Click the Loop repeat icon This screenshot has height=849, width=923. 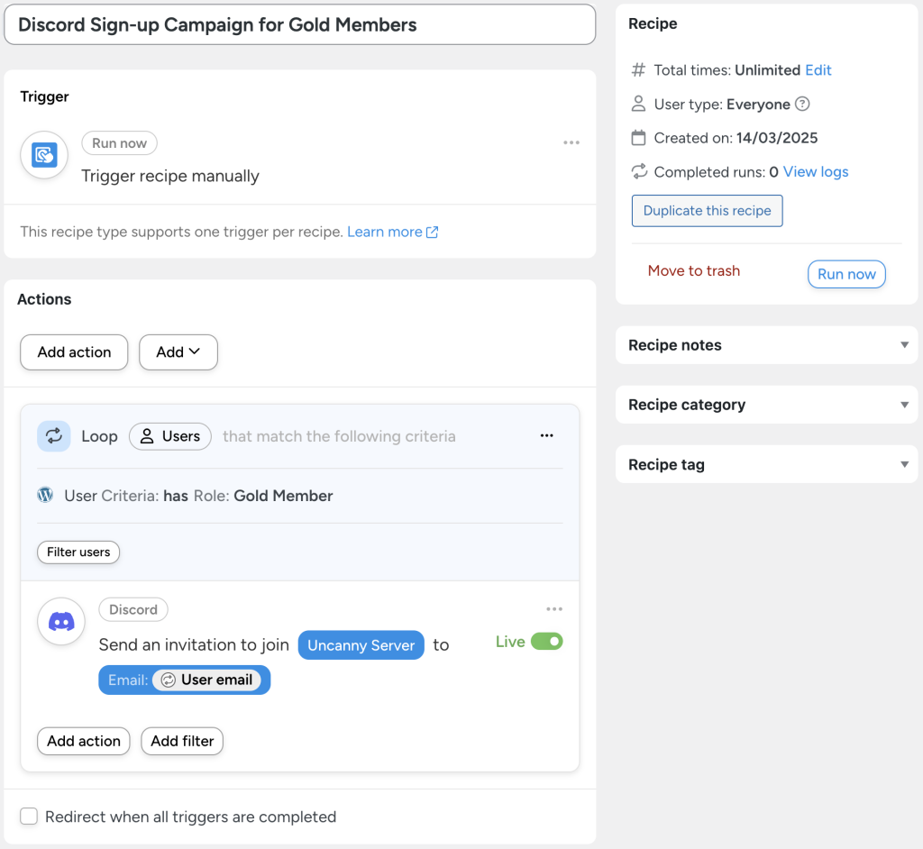54,435
